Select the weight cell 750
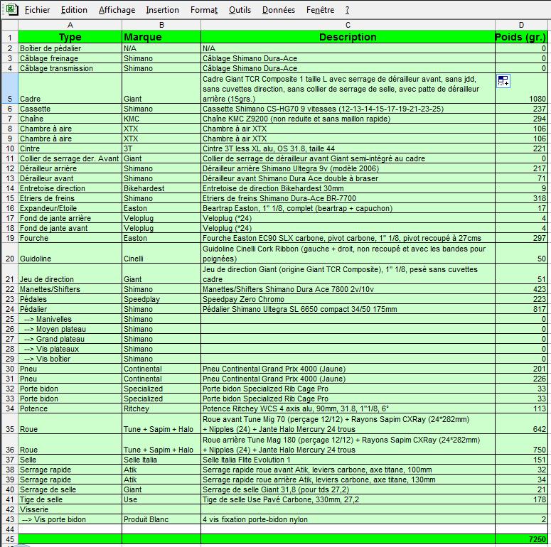The width and height of the screenshot is (551, 547). [521, 445]
